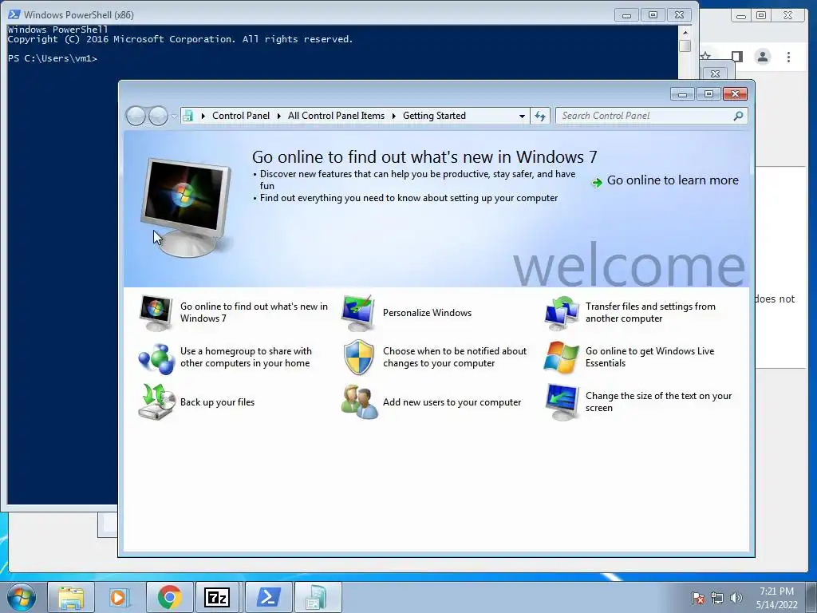Open the Start menu orb
The width and height of the screenshot is (817, 613).
pos(22,597)
